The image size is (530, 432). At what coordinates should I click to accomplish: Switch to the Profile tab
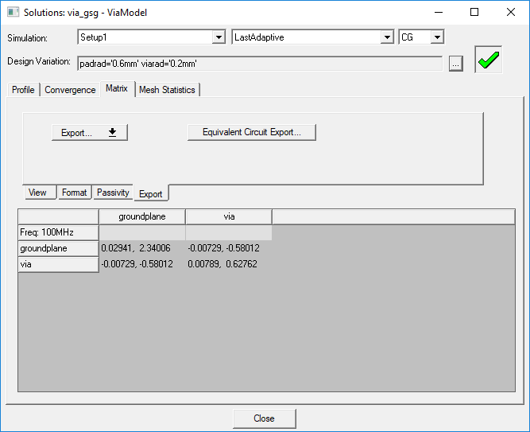pos(23,90)
